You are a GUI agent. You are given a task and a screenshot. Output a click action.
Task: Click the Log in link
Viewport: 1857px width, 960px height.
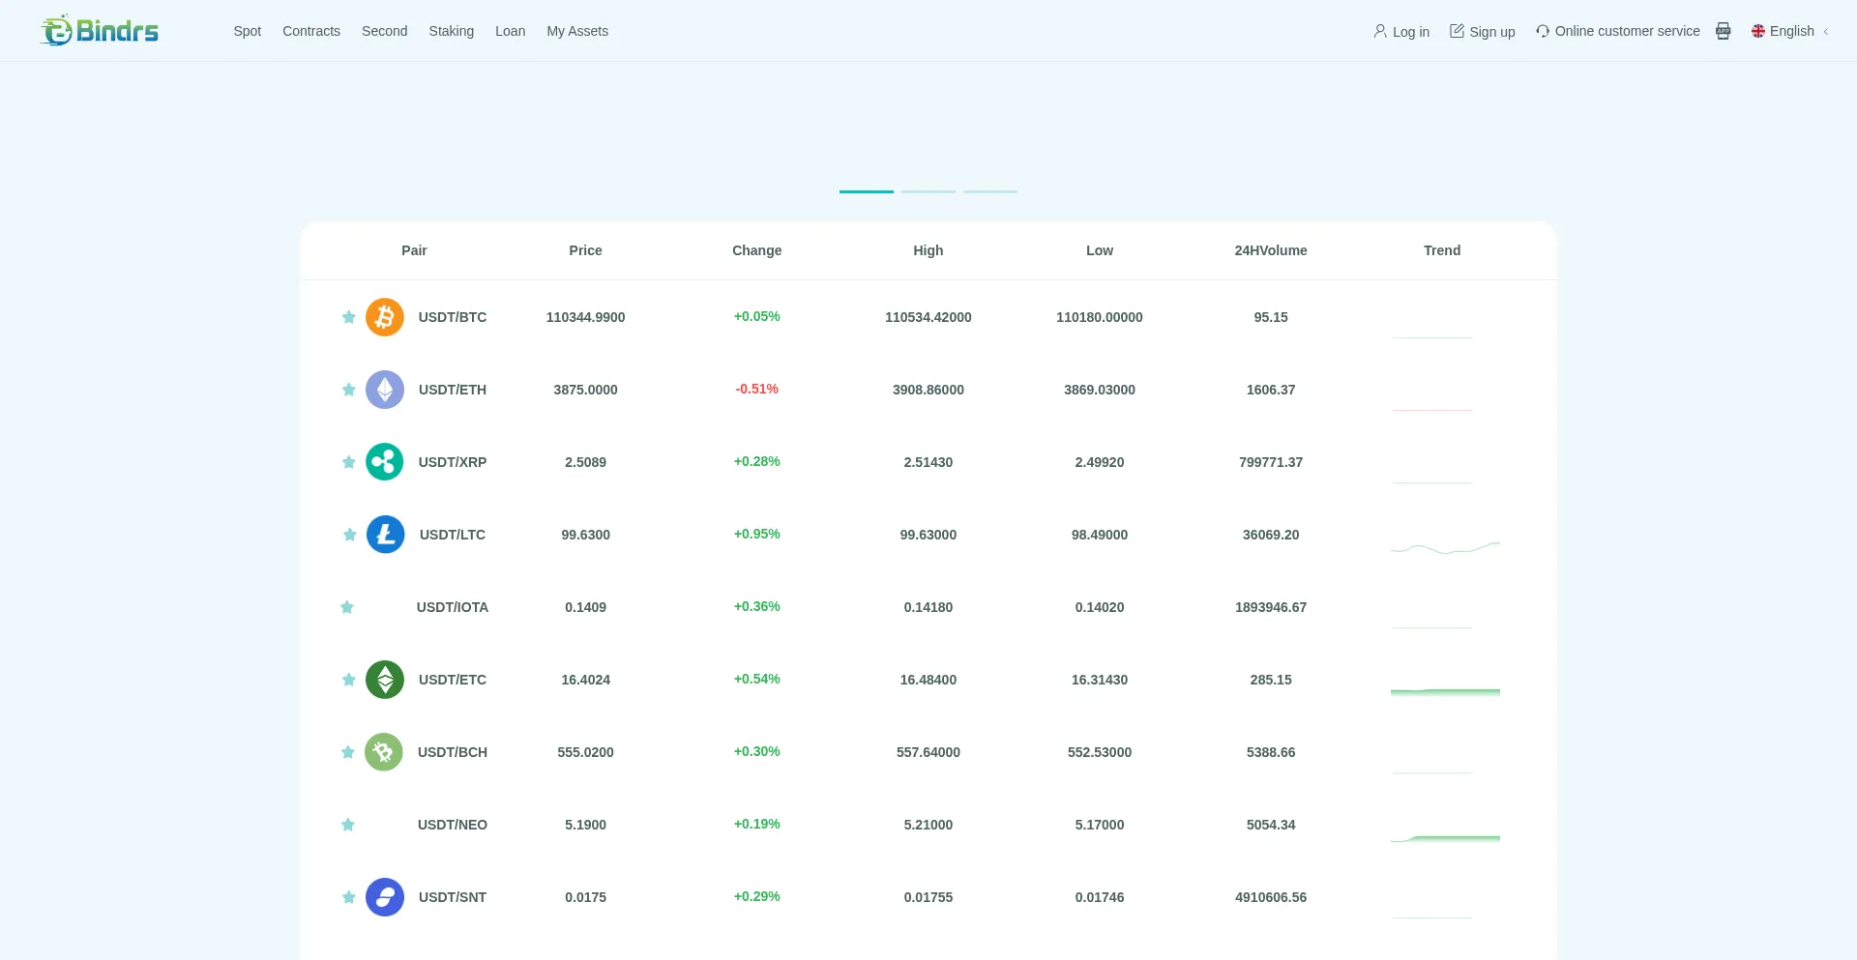1401,31
